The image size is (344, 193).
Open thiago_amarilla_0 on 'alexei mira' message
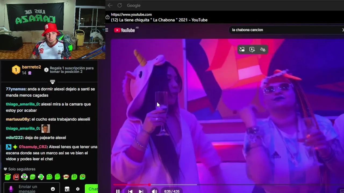[x=23, y=104]
